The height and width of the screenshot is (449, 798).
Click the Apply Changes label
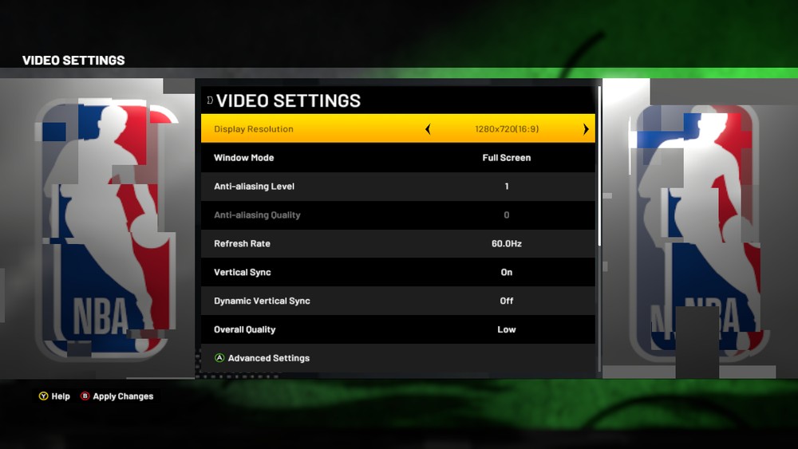tap(123, 396)
